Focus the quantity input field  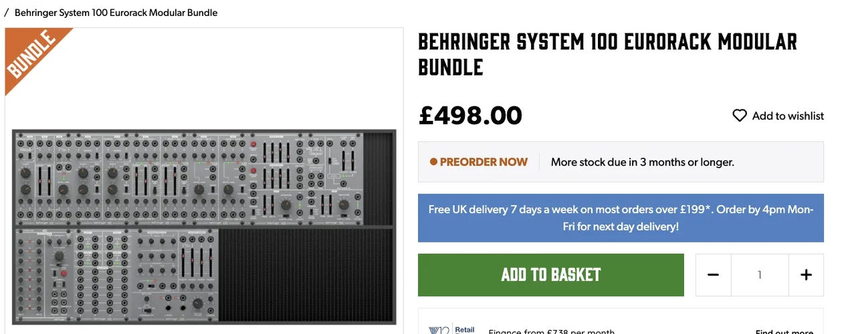pos(759,275)
